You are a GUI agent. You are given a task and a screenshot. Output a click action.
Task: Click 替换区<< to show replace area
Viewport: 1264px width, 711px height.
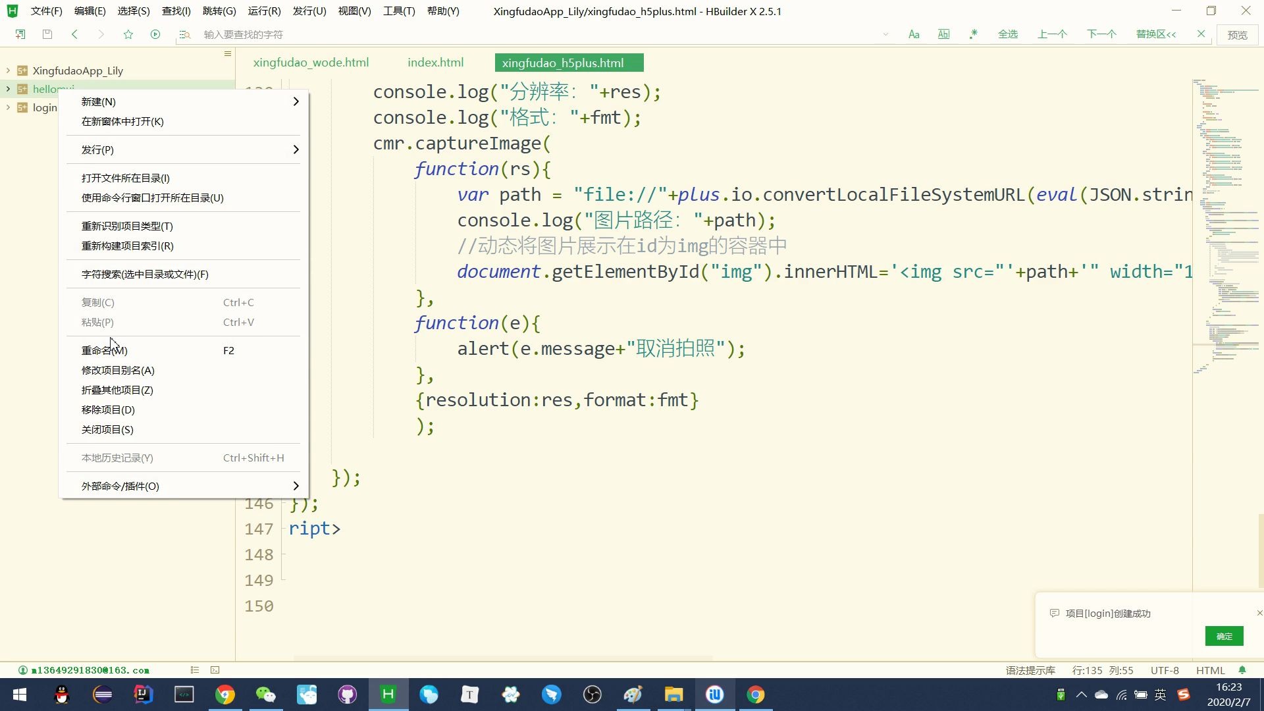coord(1156,34)
